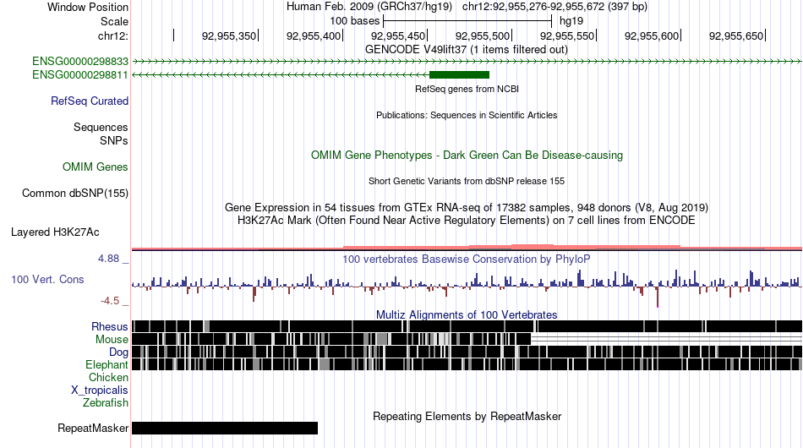Click the 100 Vert. Cons track label
Viewport: 803px width, 448px height.
pyautogui.click(x=47, y=279)
